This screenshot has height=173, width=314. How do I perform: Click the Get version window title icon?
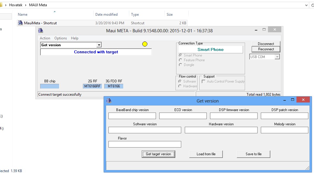point(109,100)
